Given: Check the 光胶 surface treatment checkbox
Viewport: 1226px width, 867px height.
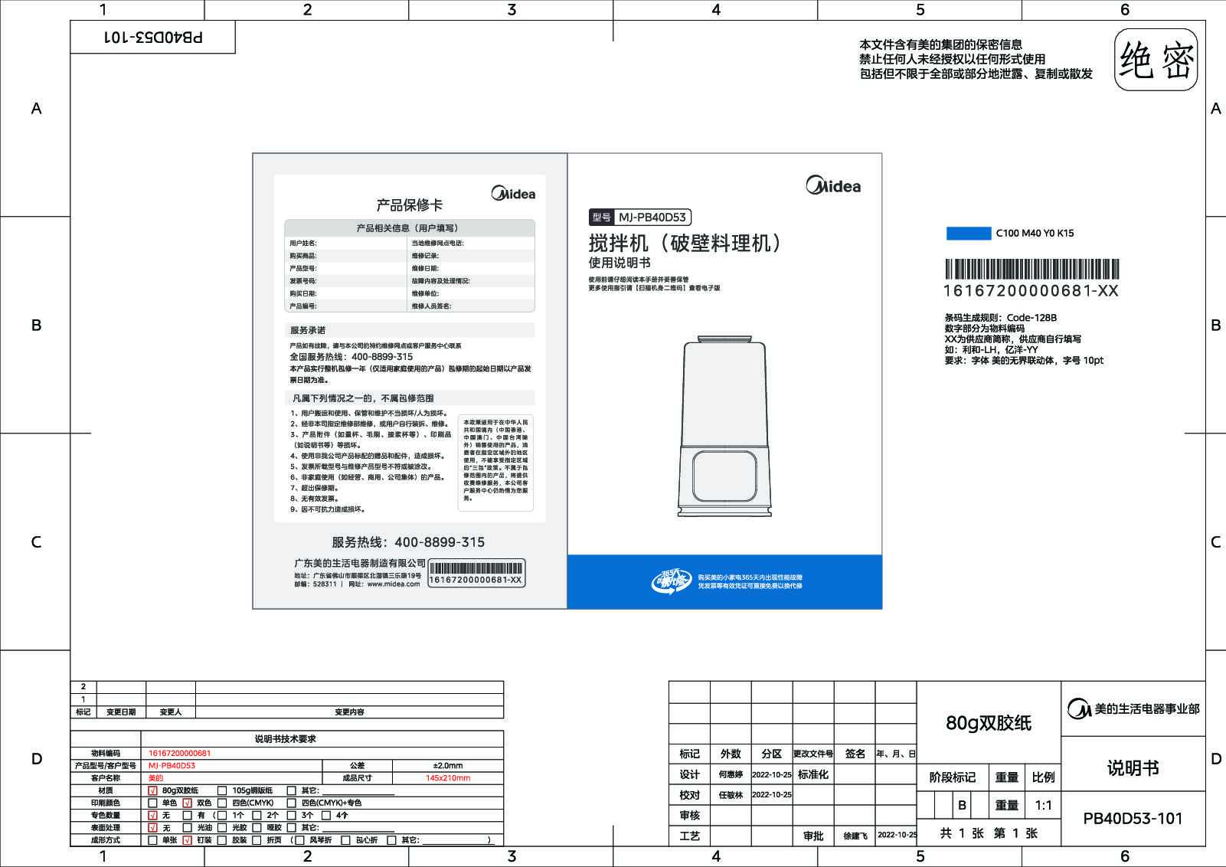Looking at the screenshot, I should pos(222,827).
